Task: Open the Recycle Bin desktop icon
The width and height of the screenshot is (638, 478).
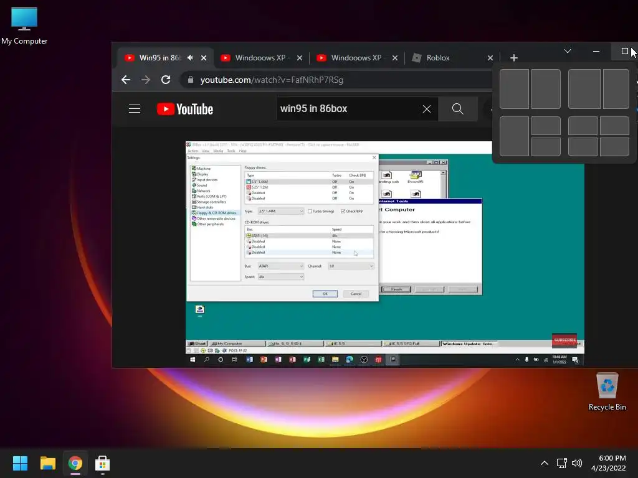Action: (607, 392)
